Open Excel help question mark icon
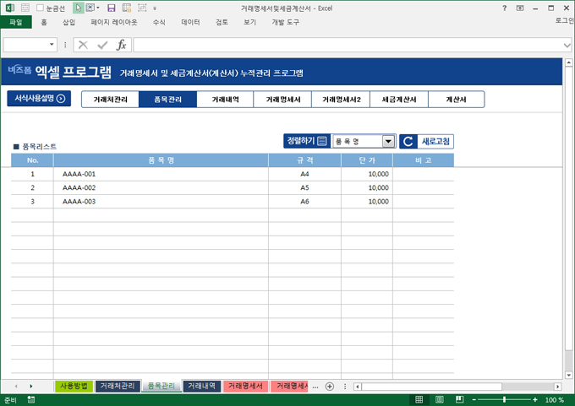The width and height of the screenshot is (575, 406). click(505, 8)
